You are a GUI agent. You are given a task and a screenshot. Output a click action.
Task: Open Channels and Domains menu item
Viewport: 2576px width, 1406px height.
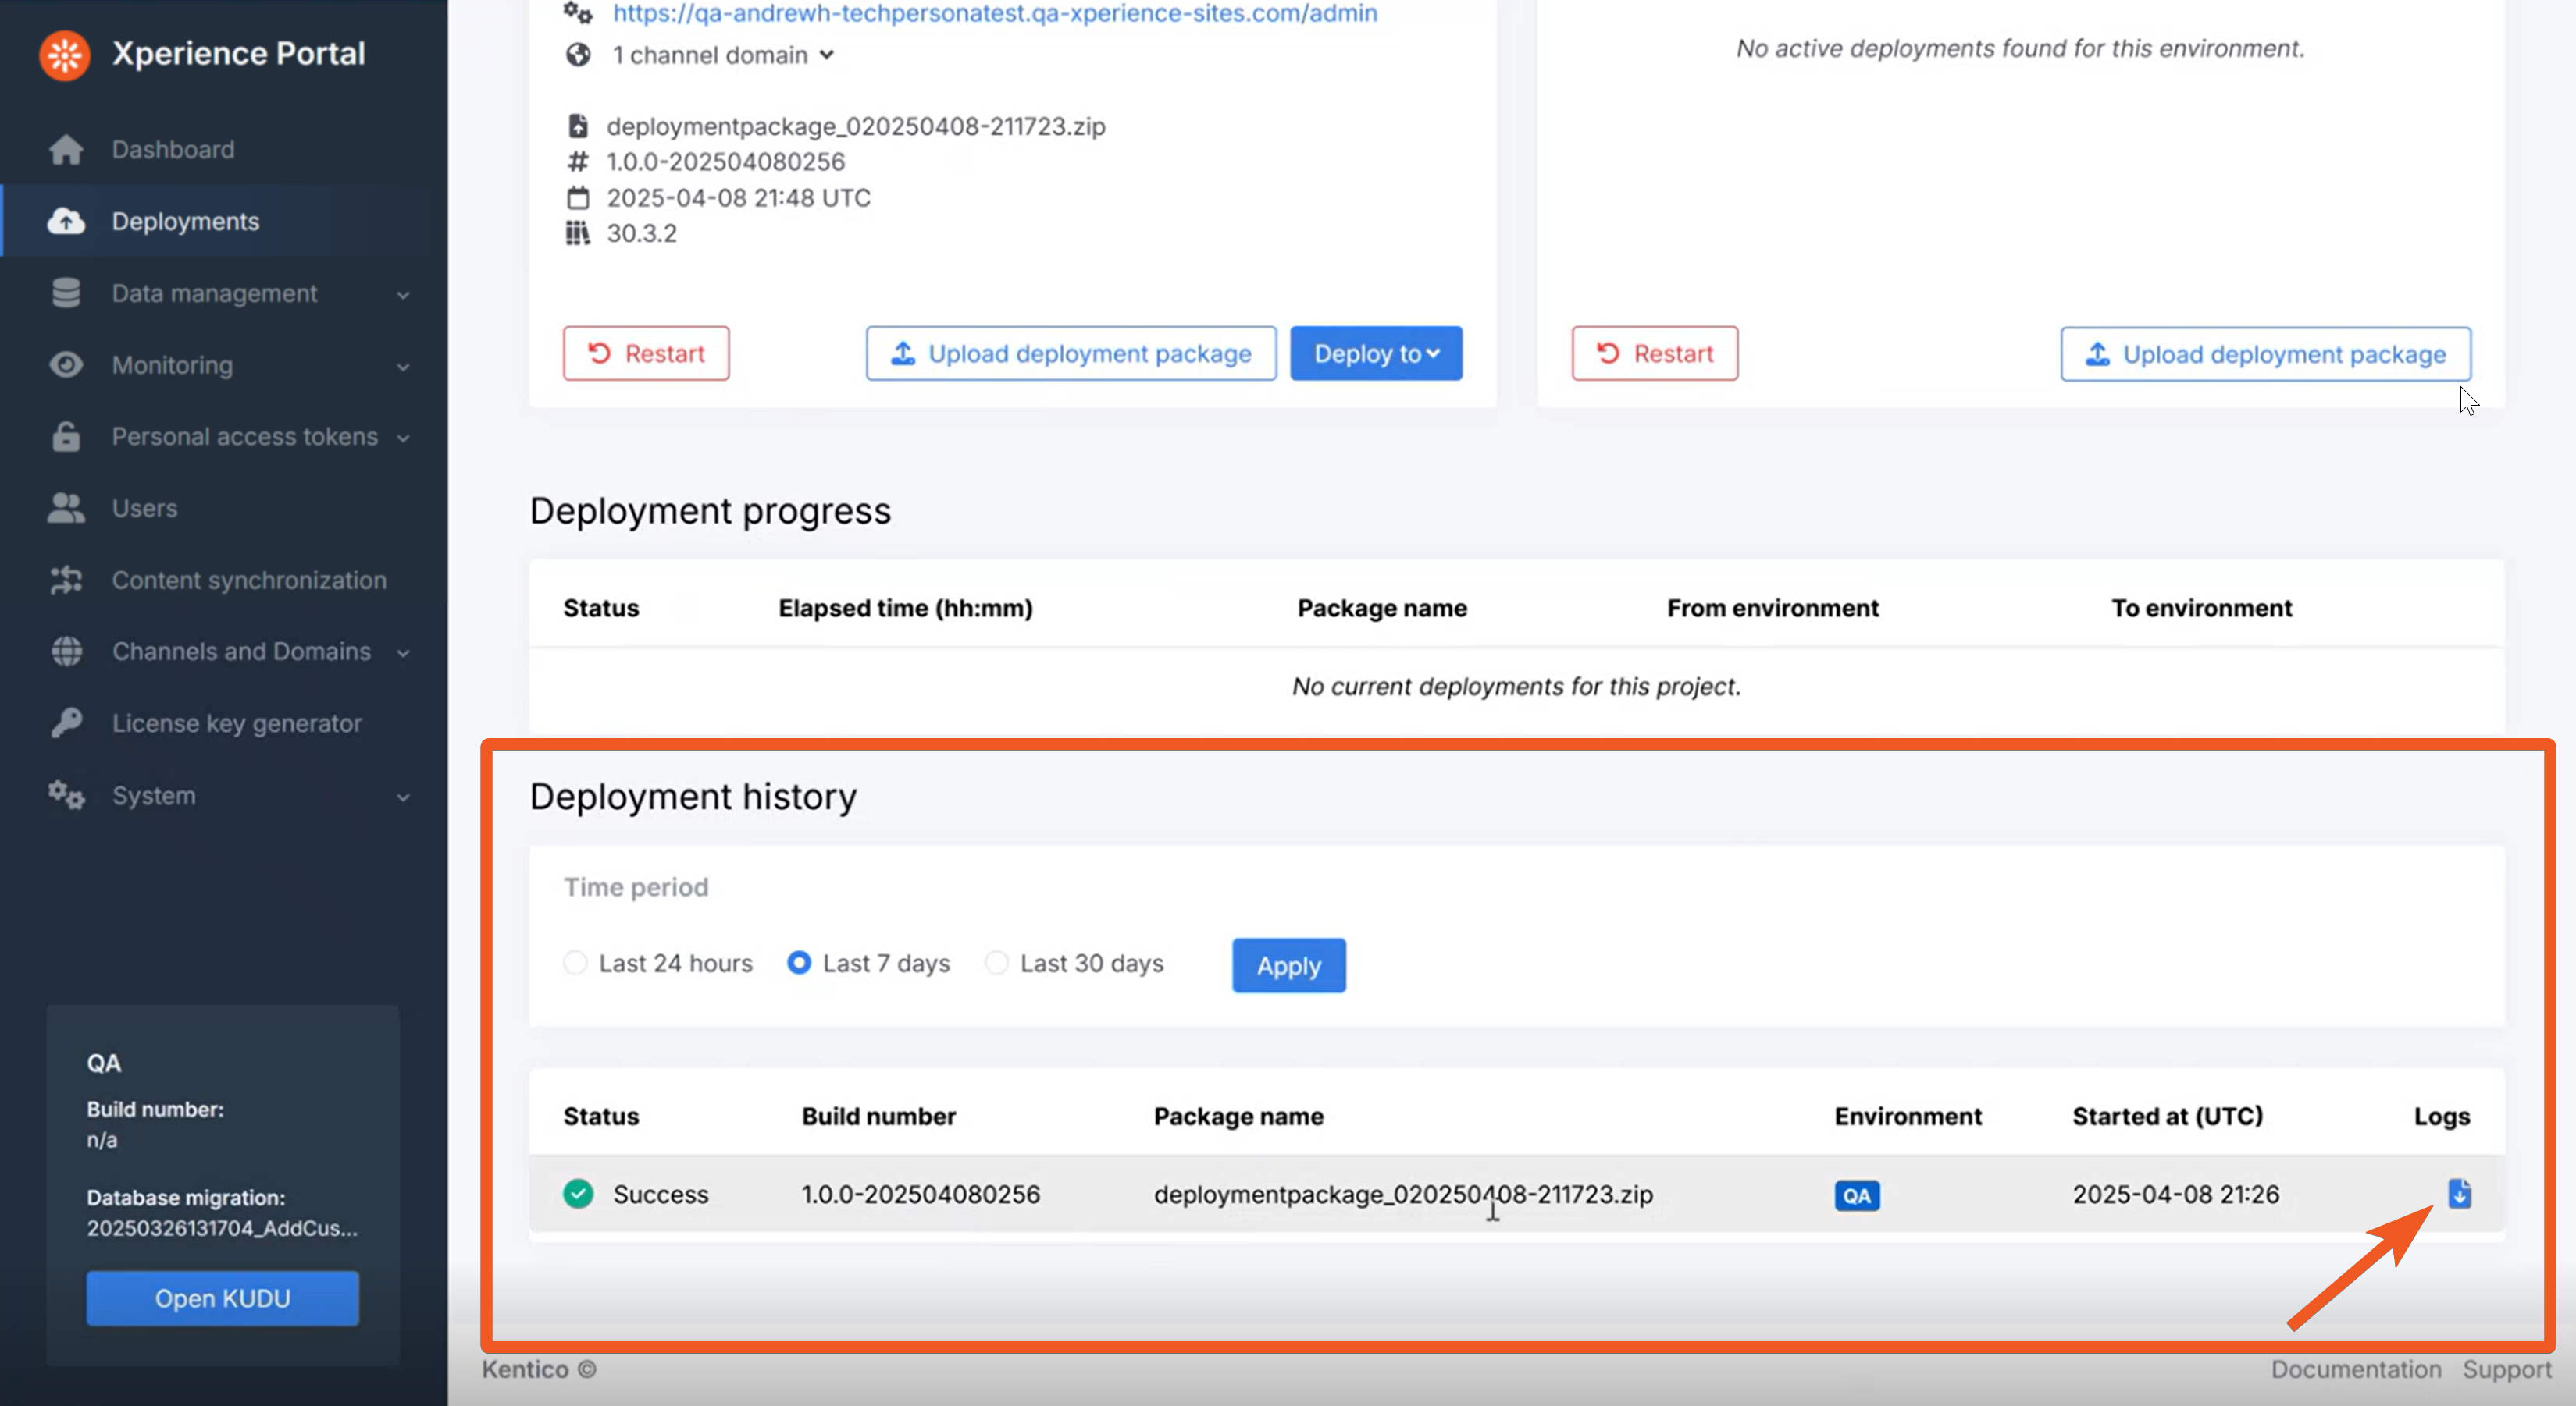click(241, 652)
